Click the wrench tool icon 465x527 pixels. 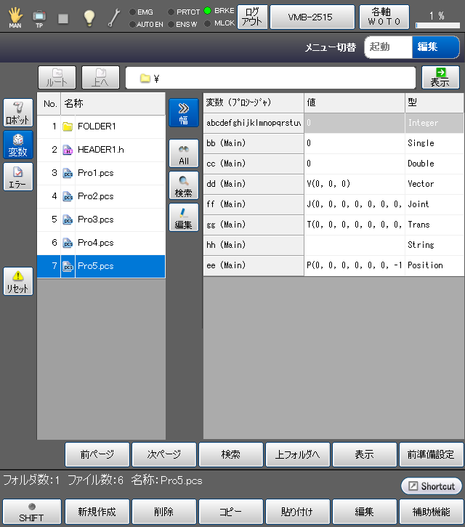tap(114, 17)
